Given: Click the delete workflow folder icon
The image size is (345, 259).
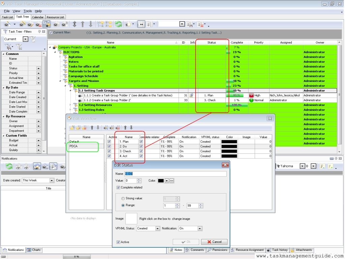Looking at the screenshot, I should tap(84, 127).
